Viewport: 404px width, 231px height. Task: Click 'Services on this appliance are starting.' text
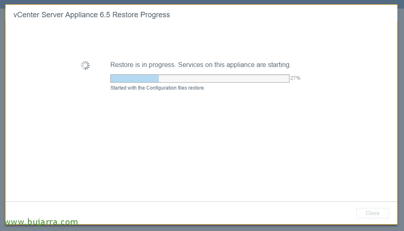234,65
